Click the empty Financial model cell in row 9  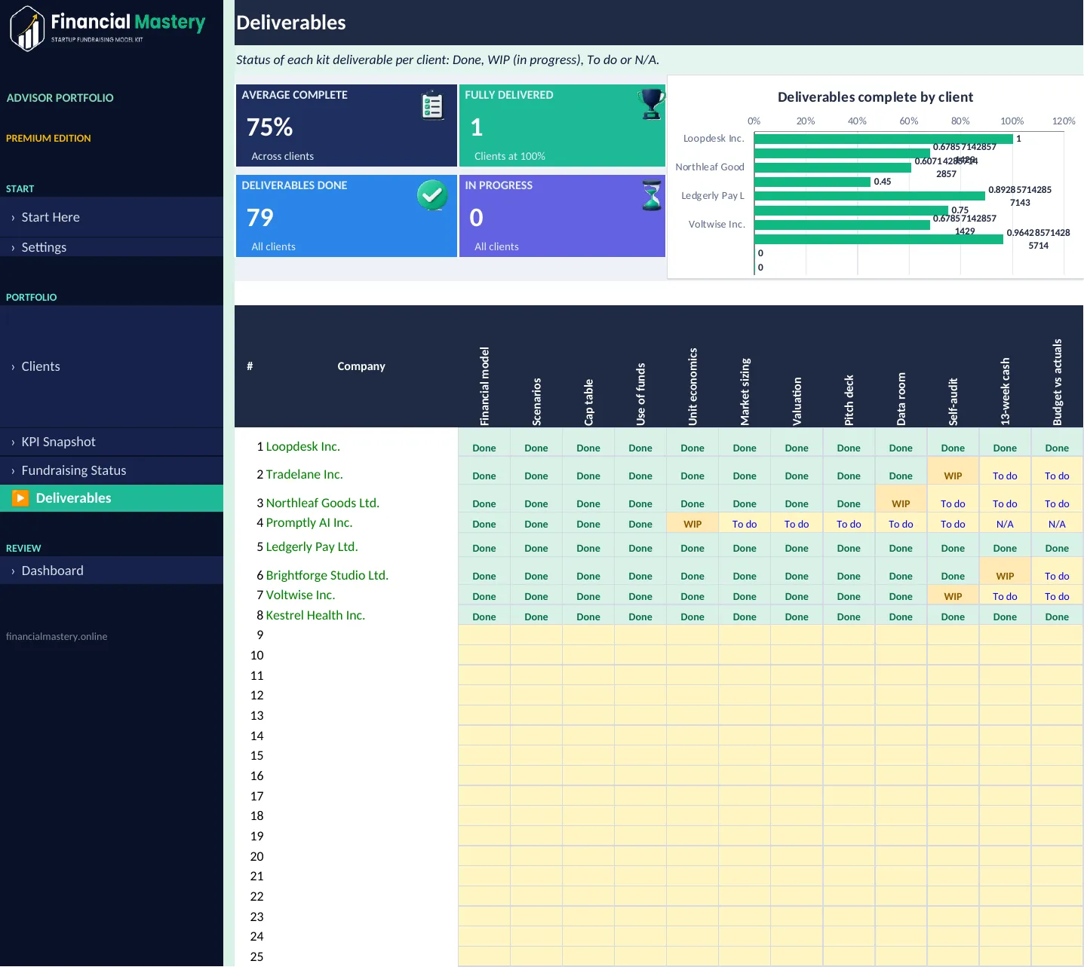484,635
